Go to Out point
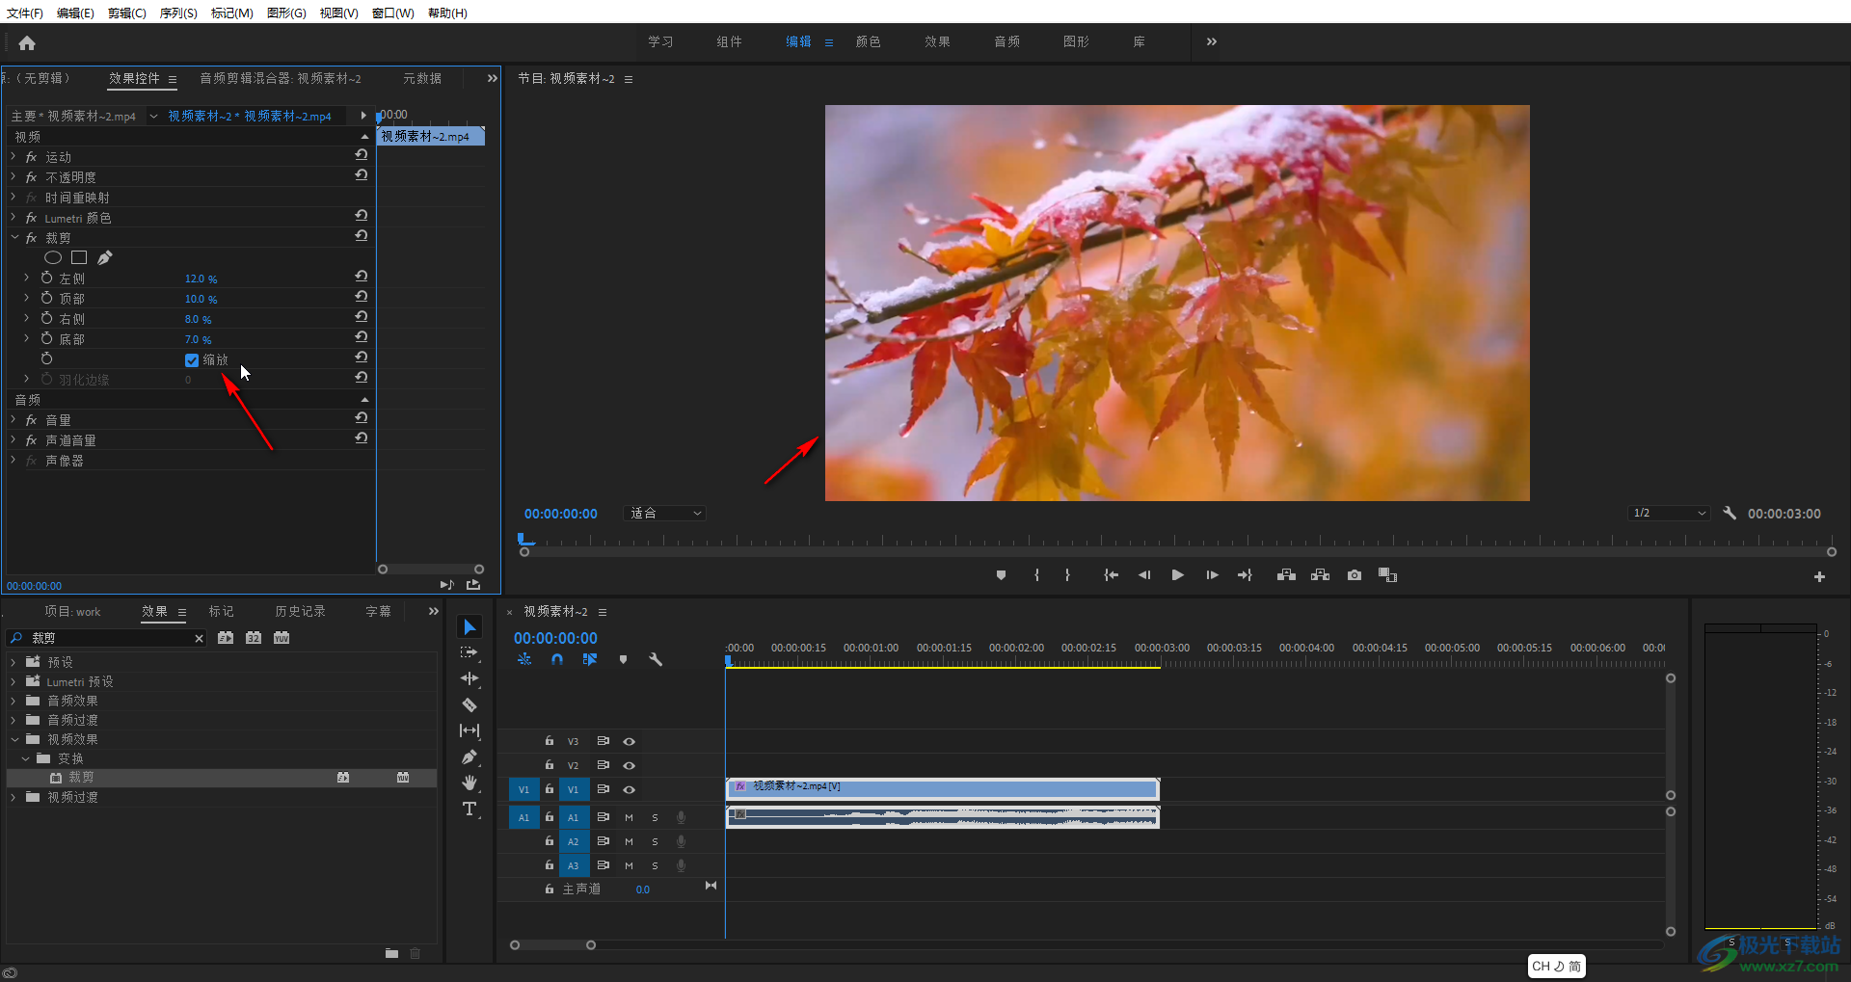Viewport: 1851px width, 982px height. coord(1245,575)
